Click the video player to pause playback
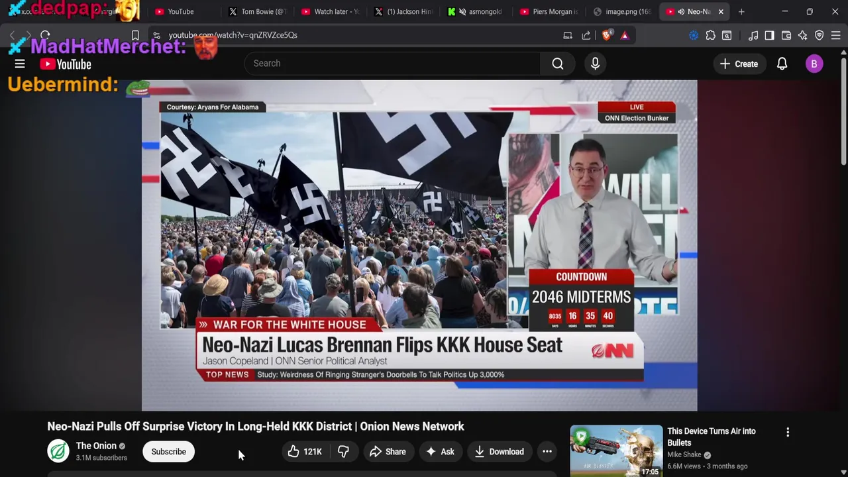This screenshot has width=848, height=477. [x=419, y=245]
